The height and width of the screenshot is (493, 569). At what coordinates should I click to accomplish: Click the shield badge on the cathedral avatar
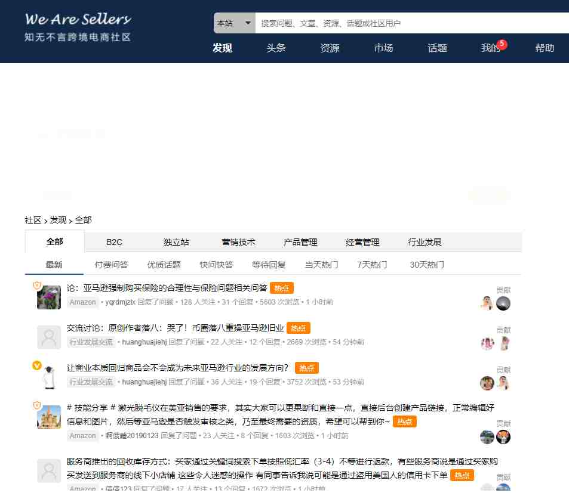(x=36, y=405)
